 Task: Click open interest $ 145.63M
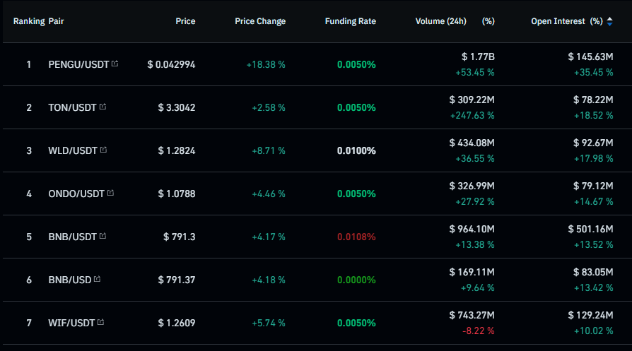click(x=590, y=56)
